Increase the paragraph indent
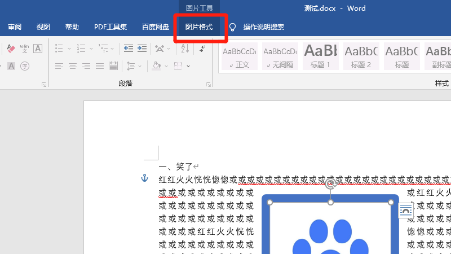This screenshot has height=254, width=451. pos(142,49)
